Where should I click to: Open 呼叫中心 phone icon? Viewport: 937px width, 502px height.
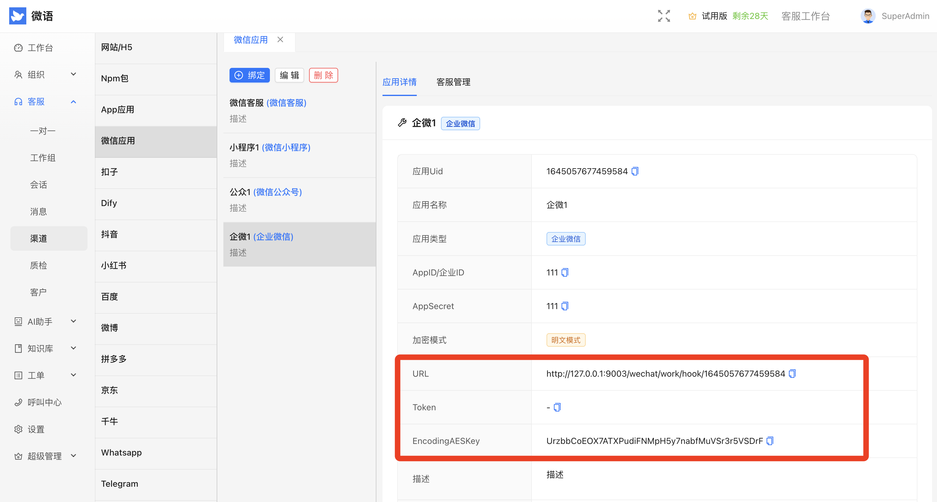(18, 402)
